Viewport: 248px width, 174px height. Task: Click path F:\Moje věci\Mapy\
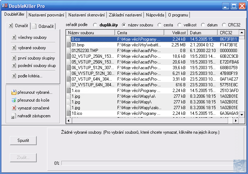coord(134,102)
